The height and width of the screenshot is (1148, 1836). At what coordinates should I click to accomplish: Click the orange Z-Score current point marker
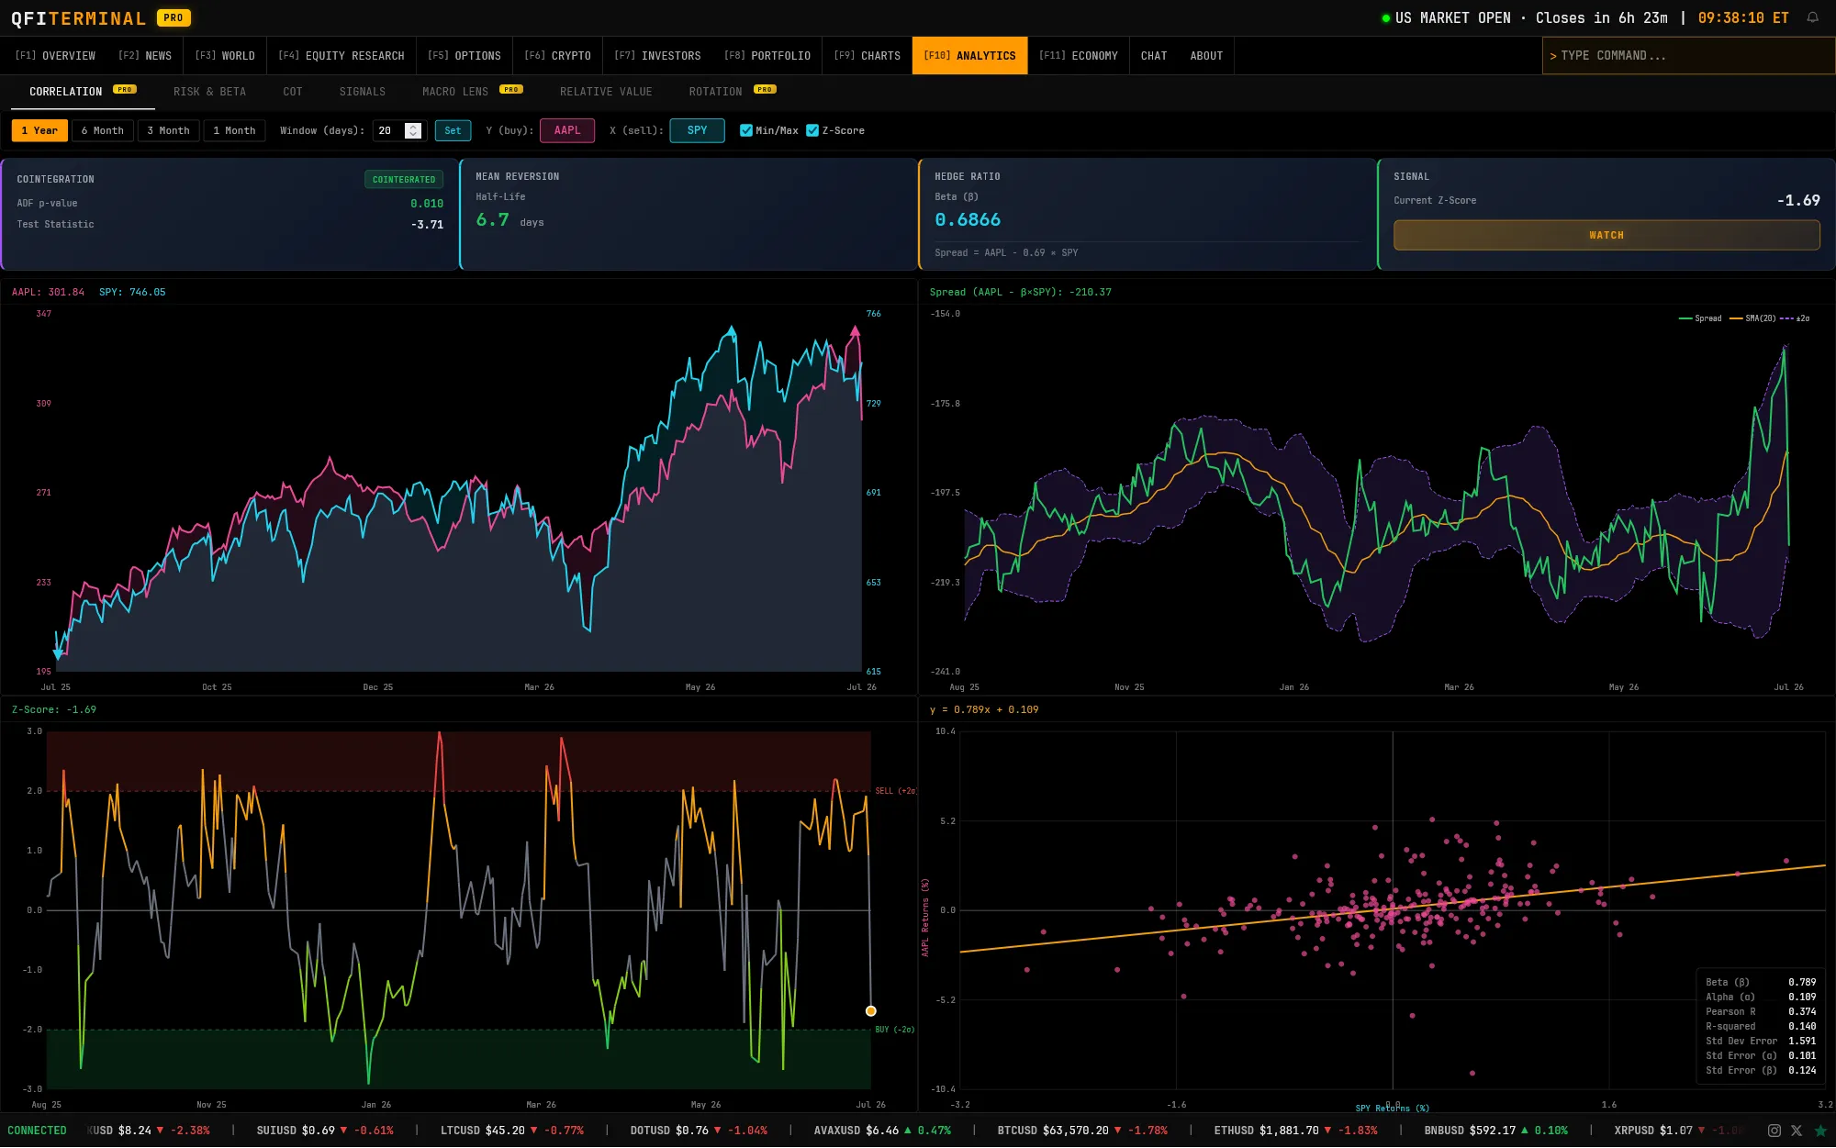pos(871,1011)
